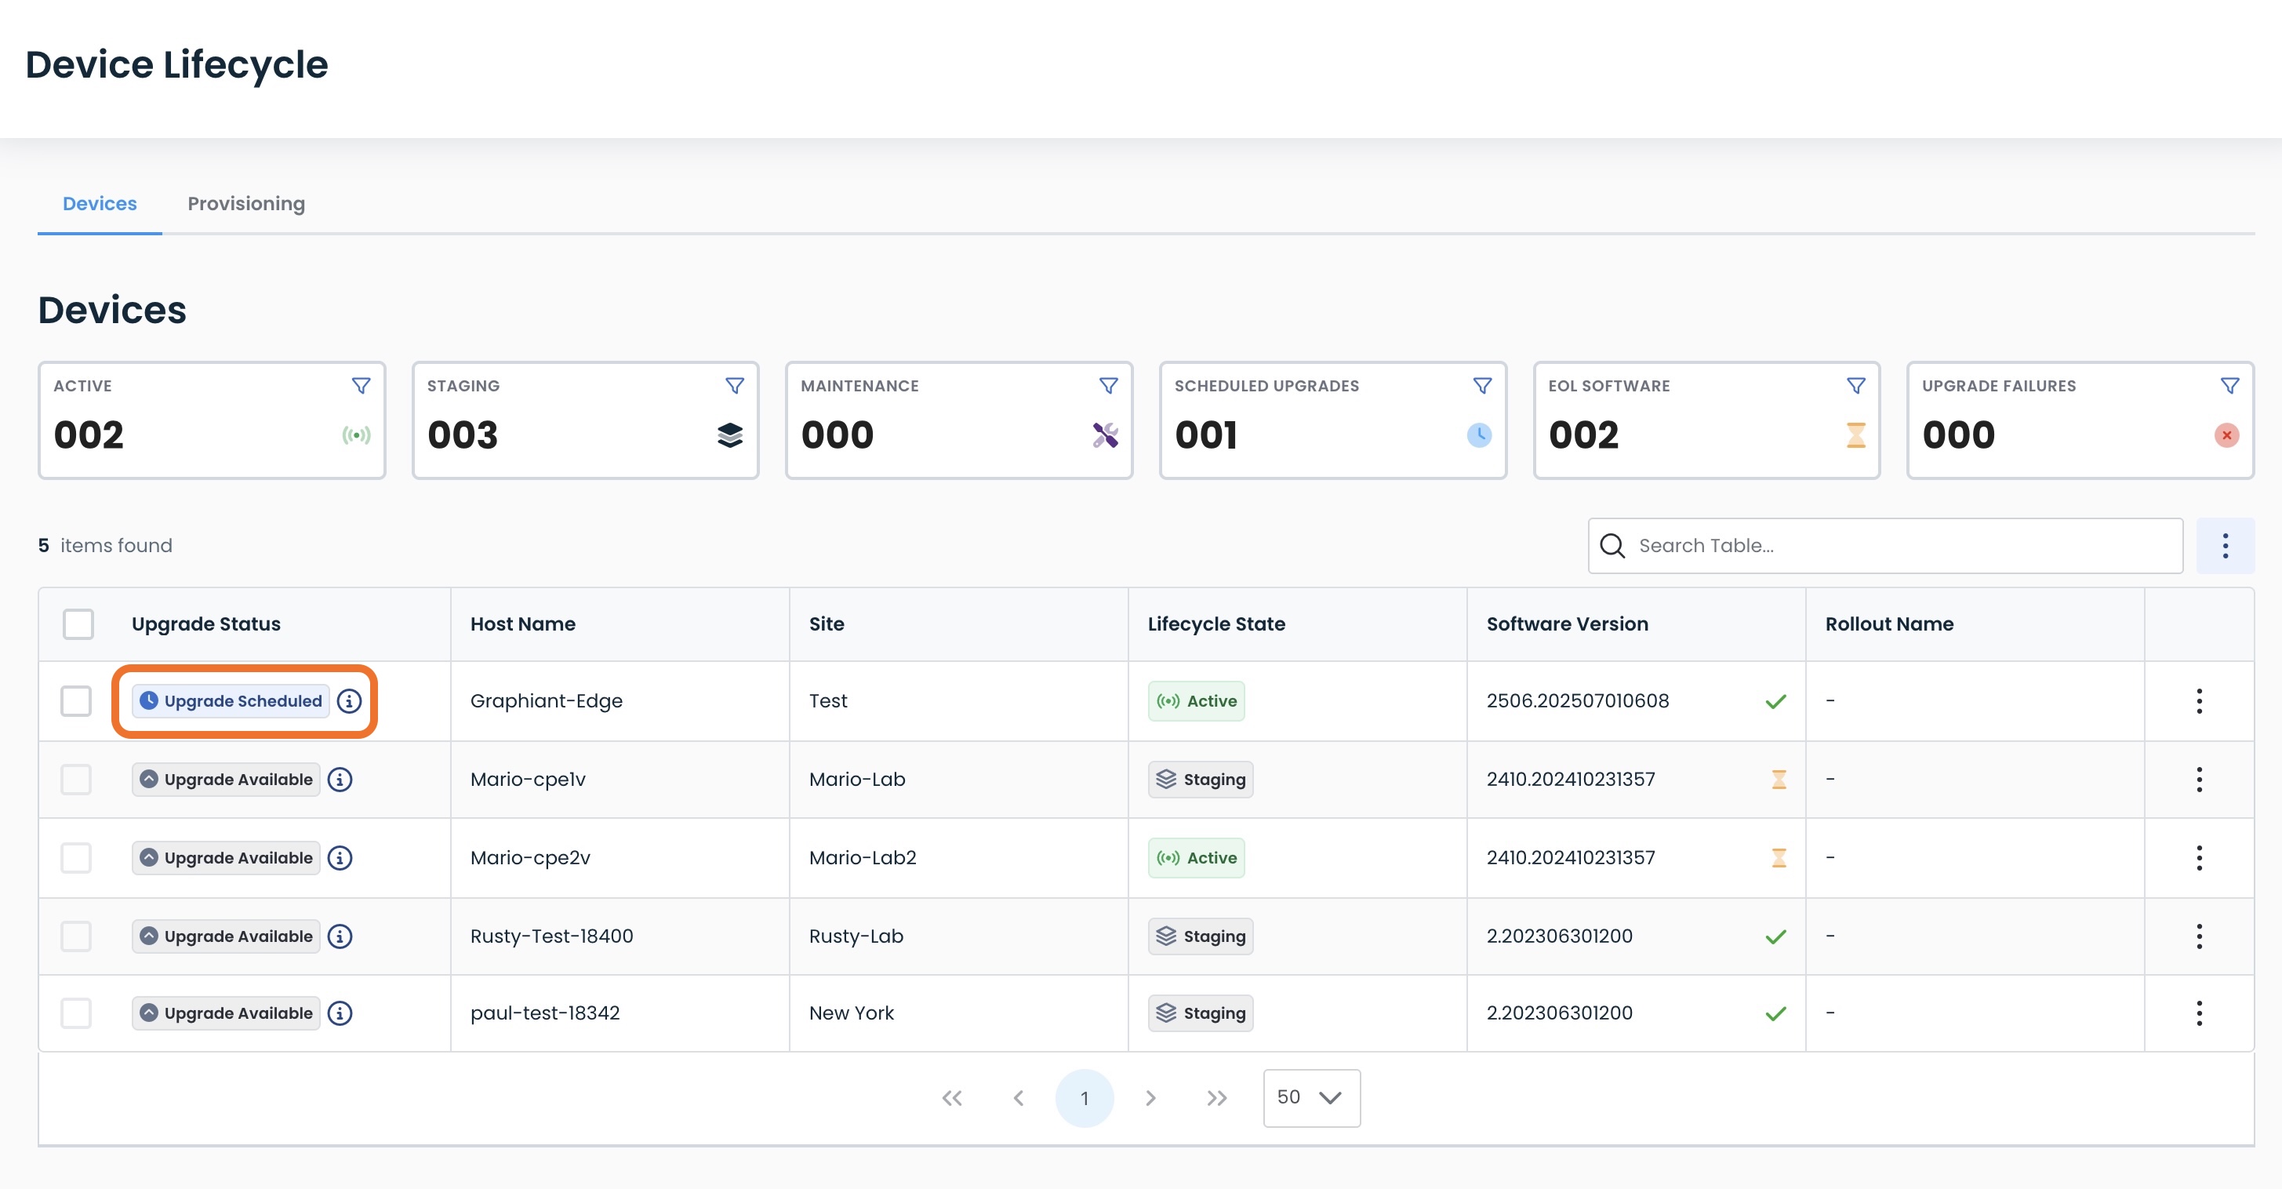Select page 1 in pagination

pyautogui.click(x=1085, y=1099)
